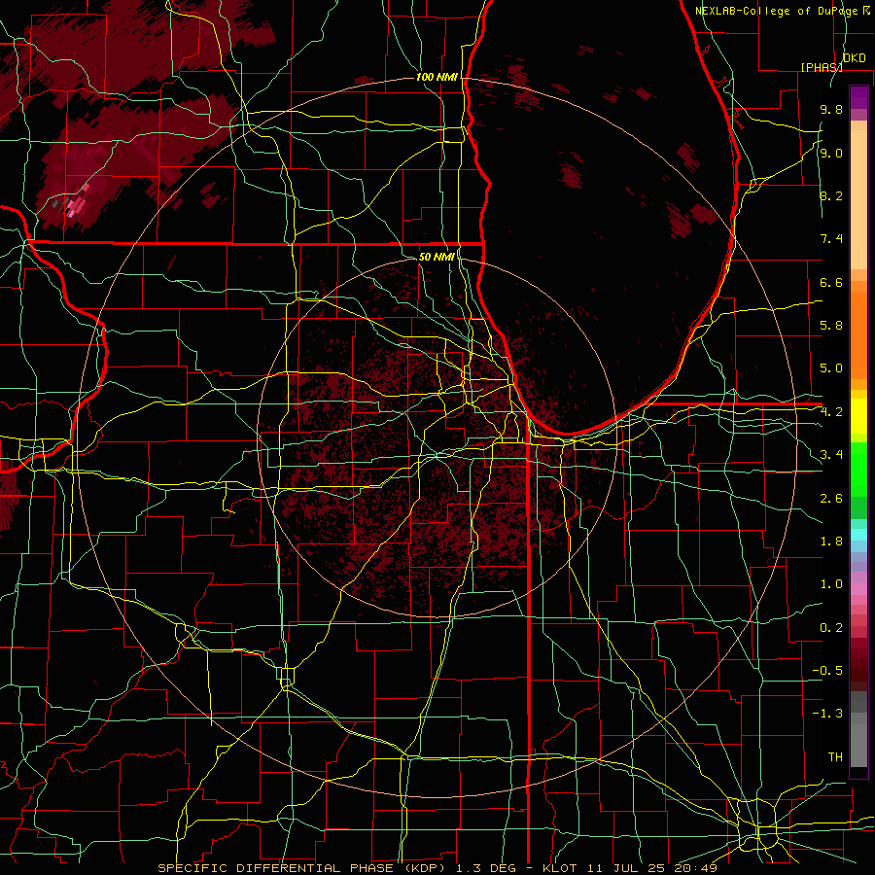Click the cyan color bar segment
The width and height of the screenshot is (875, 875).
pos(858,535)
